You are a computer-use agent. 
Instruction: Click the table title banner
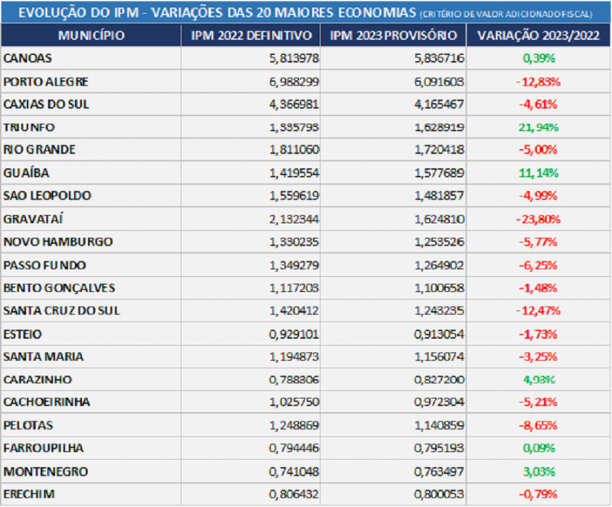click(305, 12)
